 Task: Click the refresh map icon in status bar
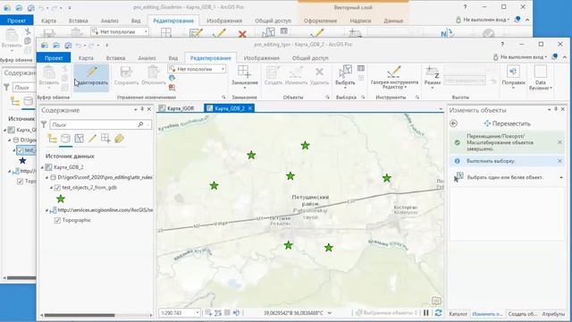438,313
